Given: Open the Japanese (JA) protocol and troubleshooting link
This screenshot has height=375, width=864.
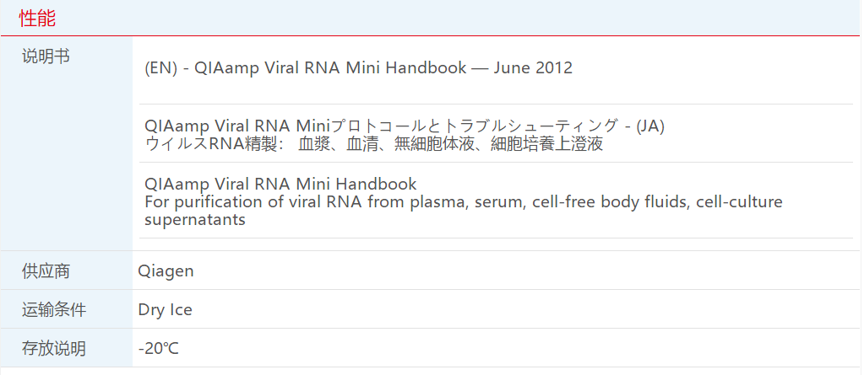Looking at the screenshot, I should click(x=405, y=126).
